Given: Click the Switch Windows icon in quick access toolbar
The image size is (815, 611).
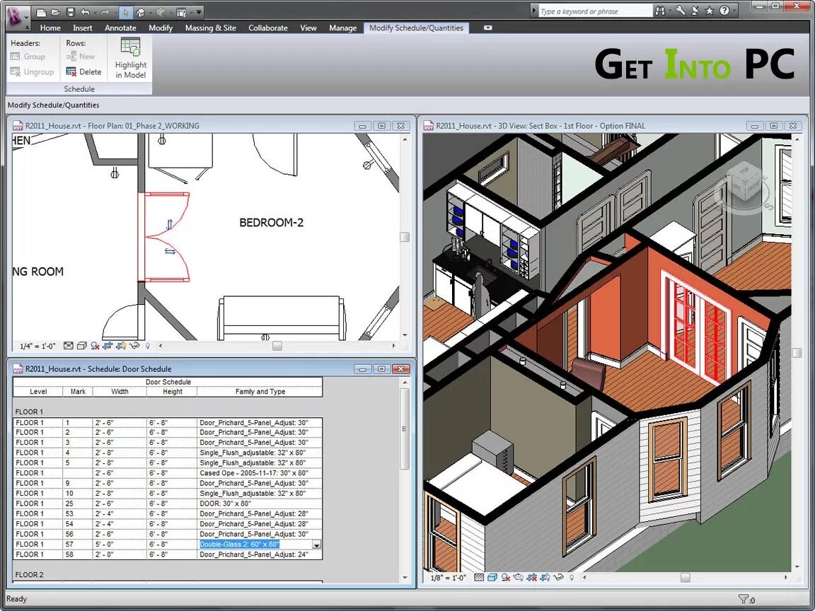Looking at the screenshot, I should click(181, 12).
